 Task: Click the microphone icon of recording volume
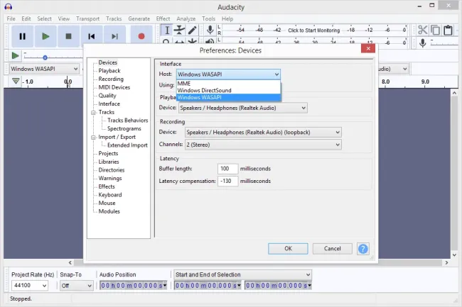click(422, 43)
